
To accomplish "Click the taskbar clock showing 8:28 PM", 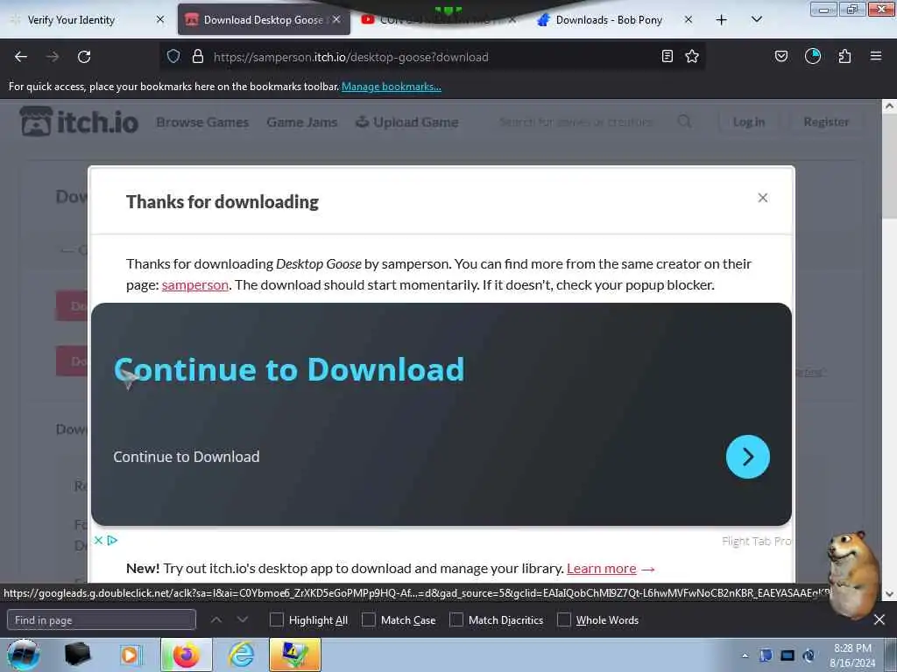I will (852, 655).
